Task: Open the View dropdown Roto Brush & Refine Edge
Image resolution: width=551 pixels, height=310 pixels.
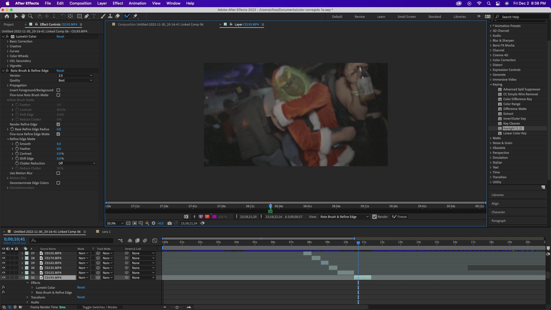Action: (344, 217)
